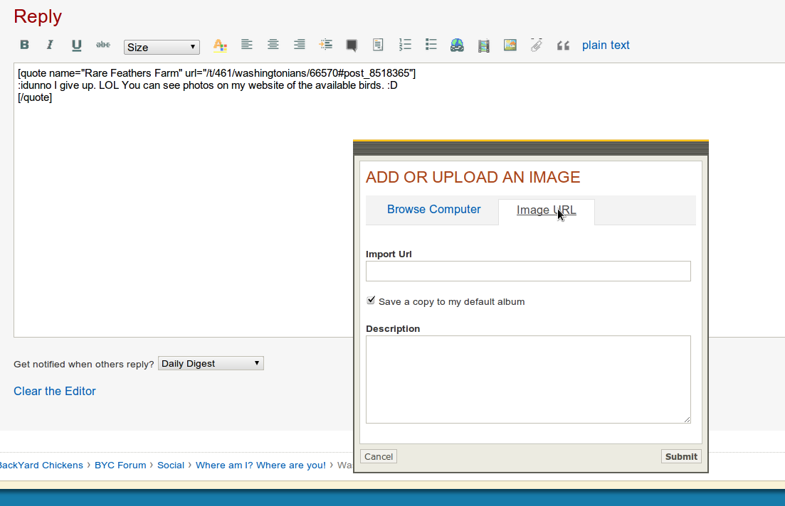The height and width of the screenshot is (506, 785).
Task: Open the text color picker
Action: point(220,45)
